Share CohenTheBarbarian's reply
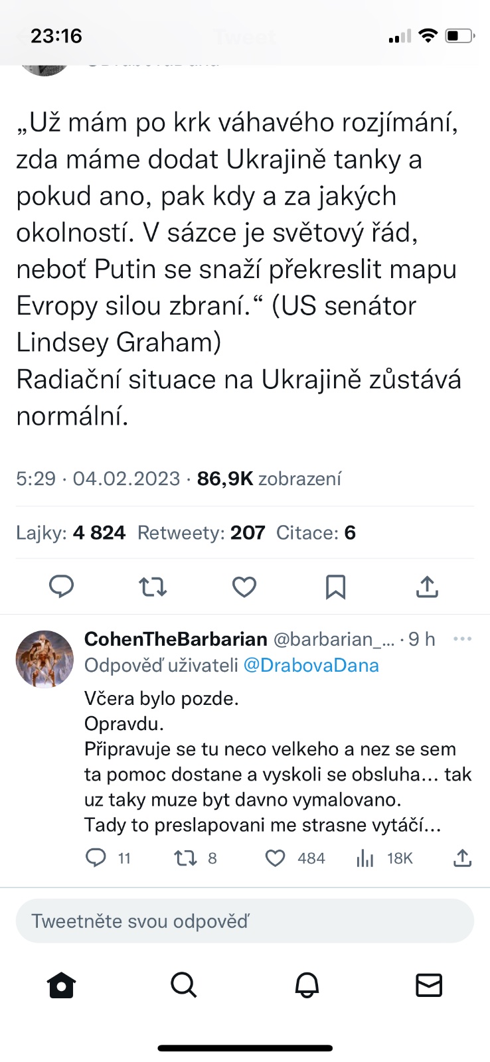The width and height of the screenshot is (490, 1062). tap(462, 858)
